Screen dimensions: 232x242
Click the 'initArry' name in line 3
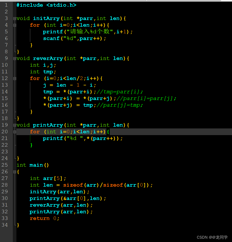click(x=46, y=18)
